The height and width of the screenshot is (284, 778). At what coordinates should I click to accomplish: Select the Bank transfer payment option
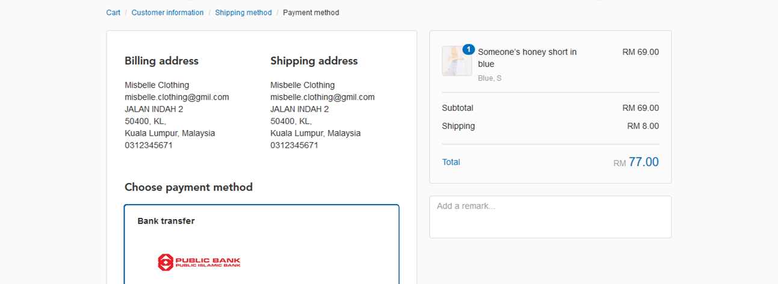pyautogui.click(x=166, y=221)
